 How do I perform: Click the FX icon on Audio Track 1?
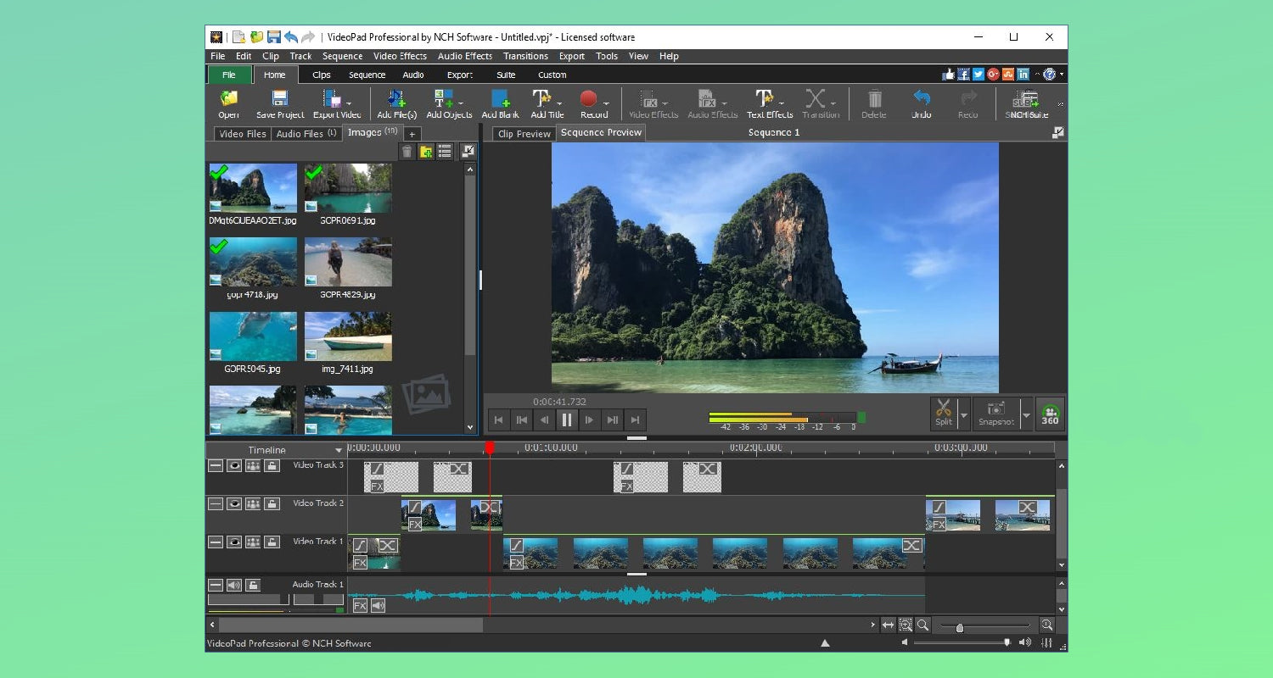coord(360,605)
